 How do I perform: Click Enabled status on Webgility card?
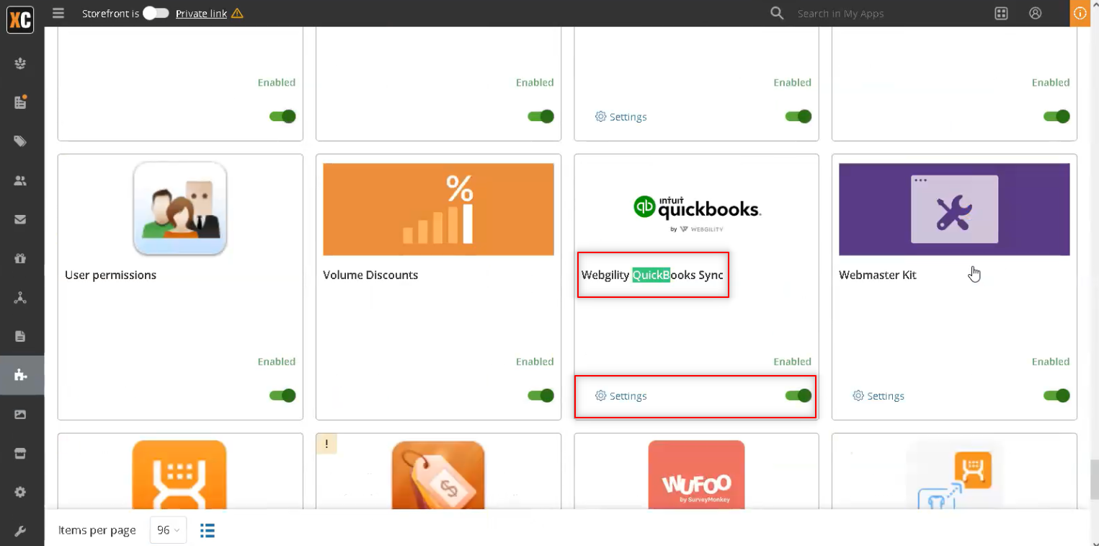793,361
